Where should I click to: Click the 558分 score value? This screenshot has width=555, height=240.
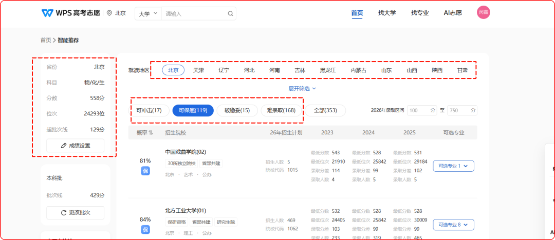pos(97,98)
